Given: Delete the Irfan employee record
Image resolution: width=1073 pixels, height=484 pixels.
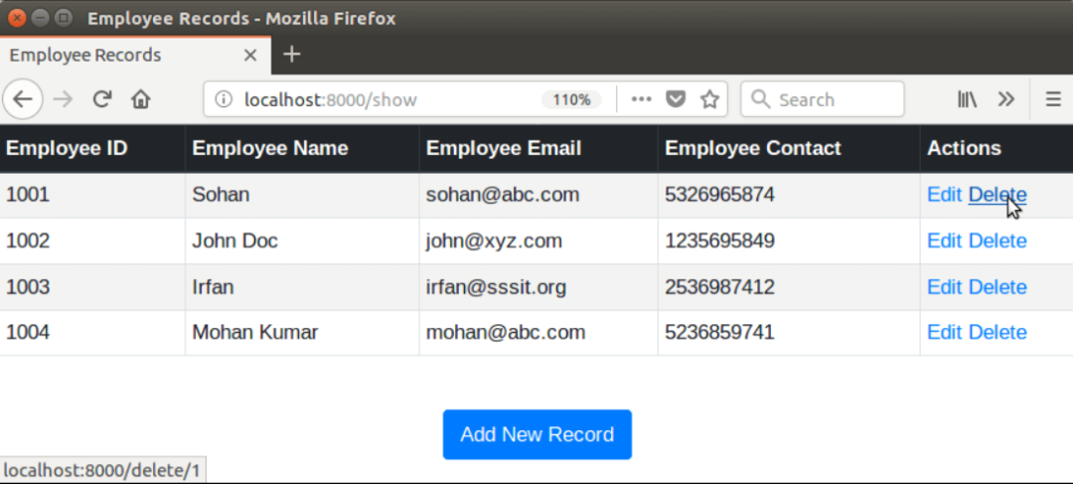Looking at the screenshot, I should point(997,287).
